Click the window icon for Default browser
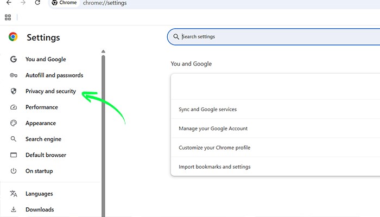The width and height of the screenshot is (380, 217). coord(14,155)
